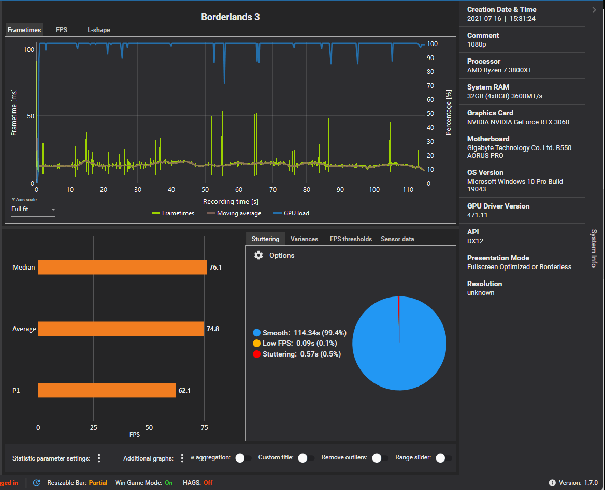The image size is (605, 490).
Task: Switch to Sensor data tab
Action: click(397, 239)
